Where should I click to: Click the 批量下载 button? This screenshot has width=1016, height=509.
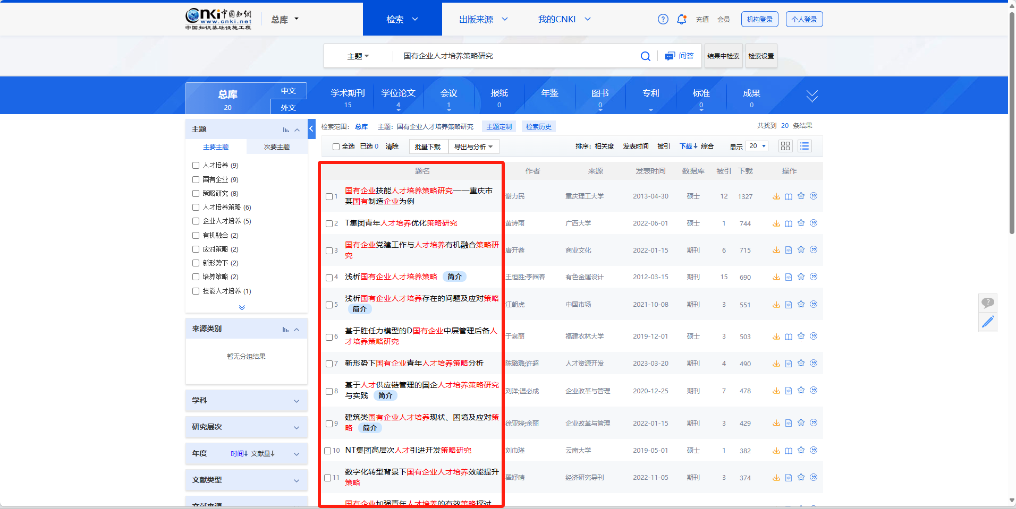click(428, 147)
